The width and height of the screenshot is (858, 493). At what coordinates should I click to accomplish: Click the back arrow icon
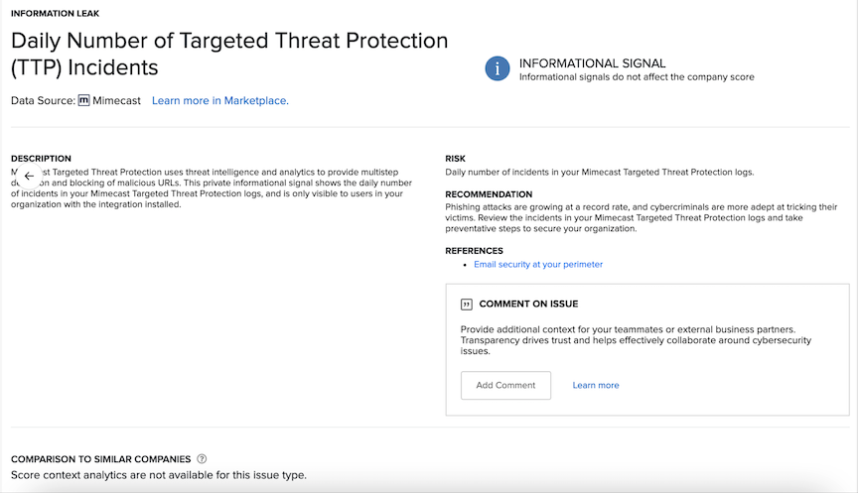point(29,177)
